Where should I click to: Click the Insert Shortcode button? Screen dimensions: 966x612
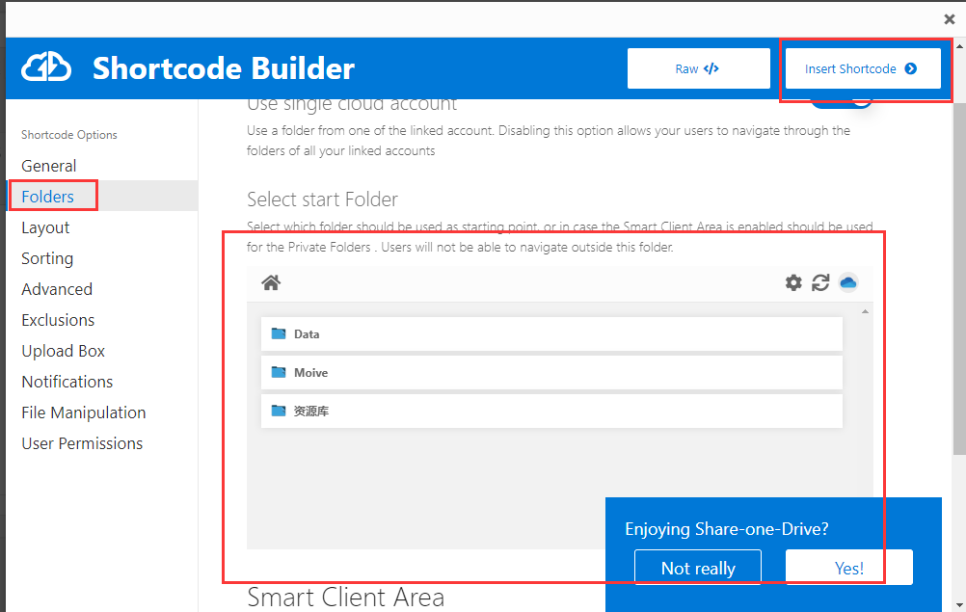point(863,68)
